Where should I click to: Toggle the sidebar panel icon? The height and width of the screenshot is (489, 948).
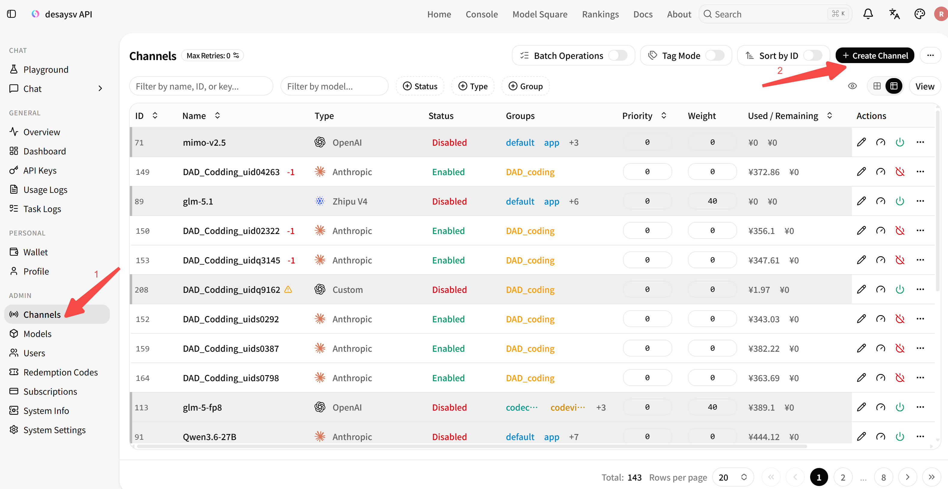[x=11, y=14]
